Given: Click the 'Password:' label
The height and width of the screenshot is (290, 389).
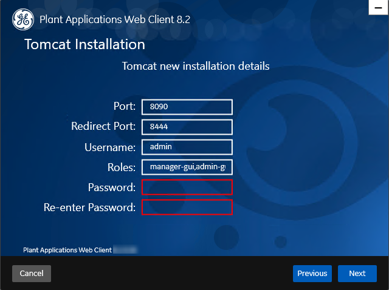Looking at the screenshot, I should point(112,187).
